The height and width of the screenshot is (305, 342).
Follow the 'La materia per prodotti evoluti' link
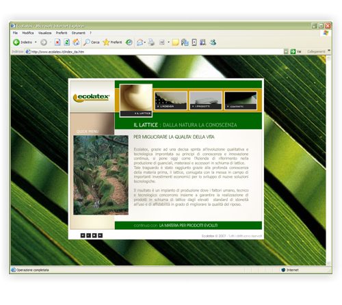(x=188, y=226)
